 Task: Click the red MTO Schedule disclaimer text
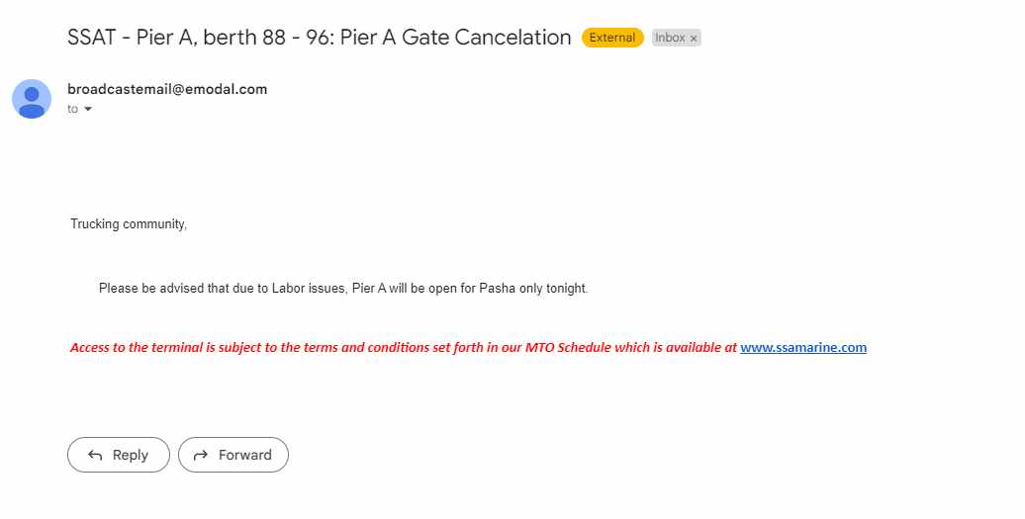click(404, 347)
